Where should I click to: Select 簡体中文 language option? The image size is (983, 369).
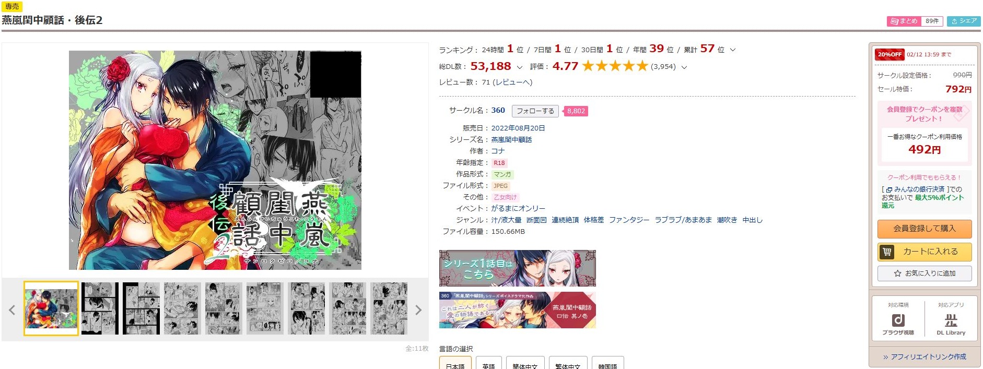click(x=525, y=364)
